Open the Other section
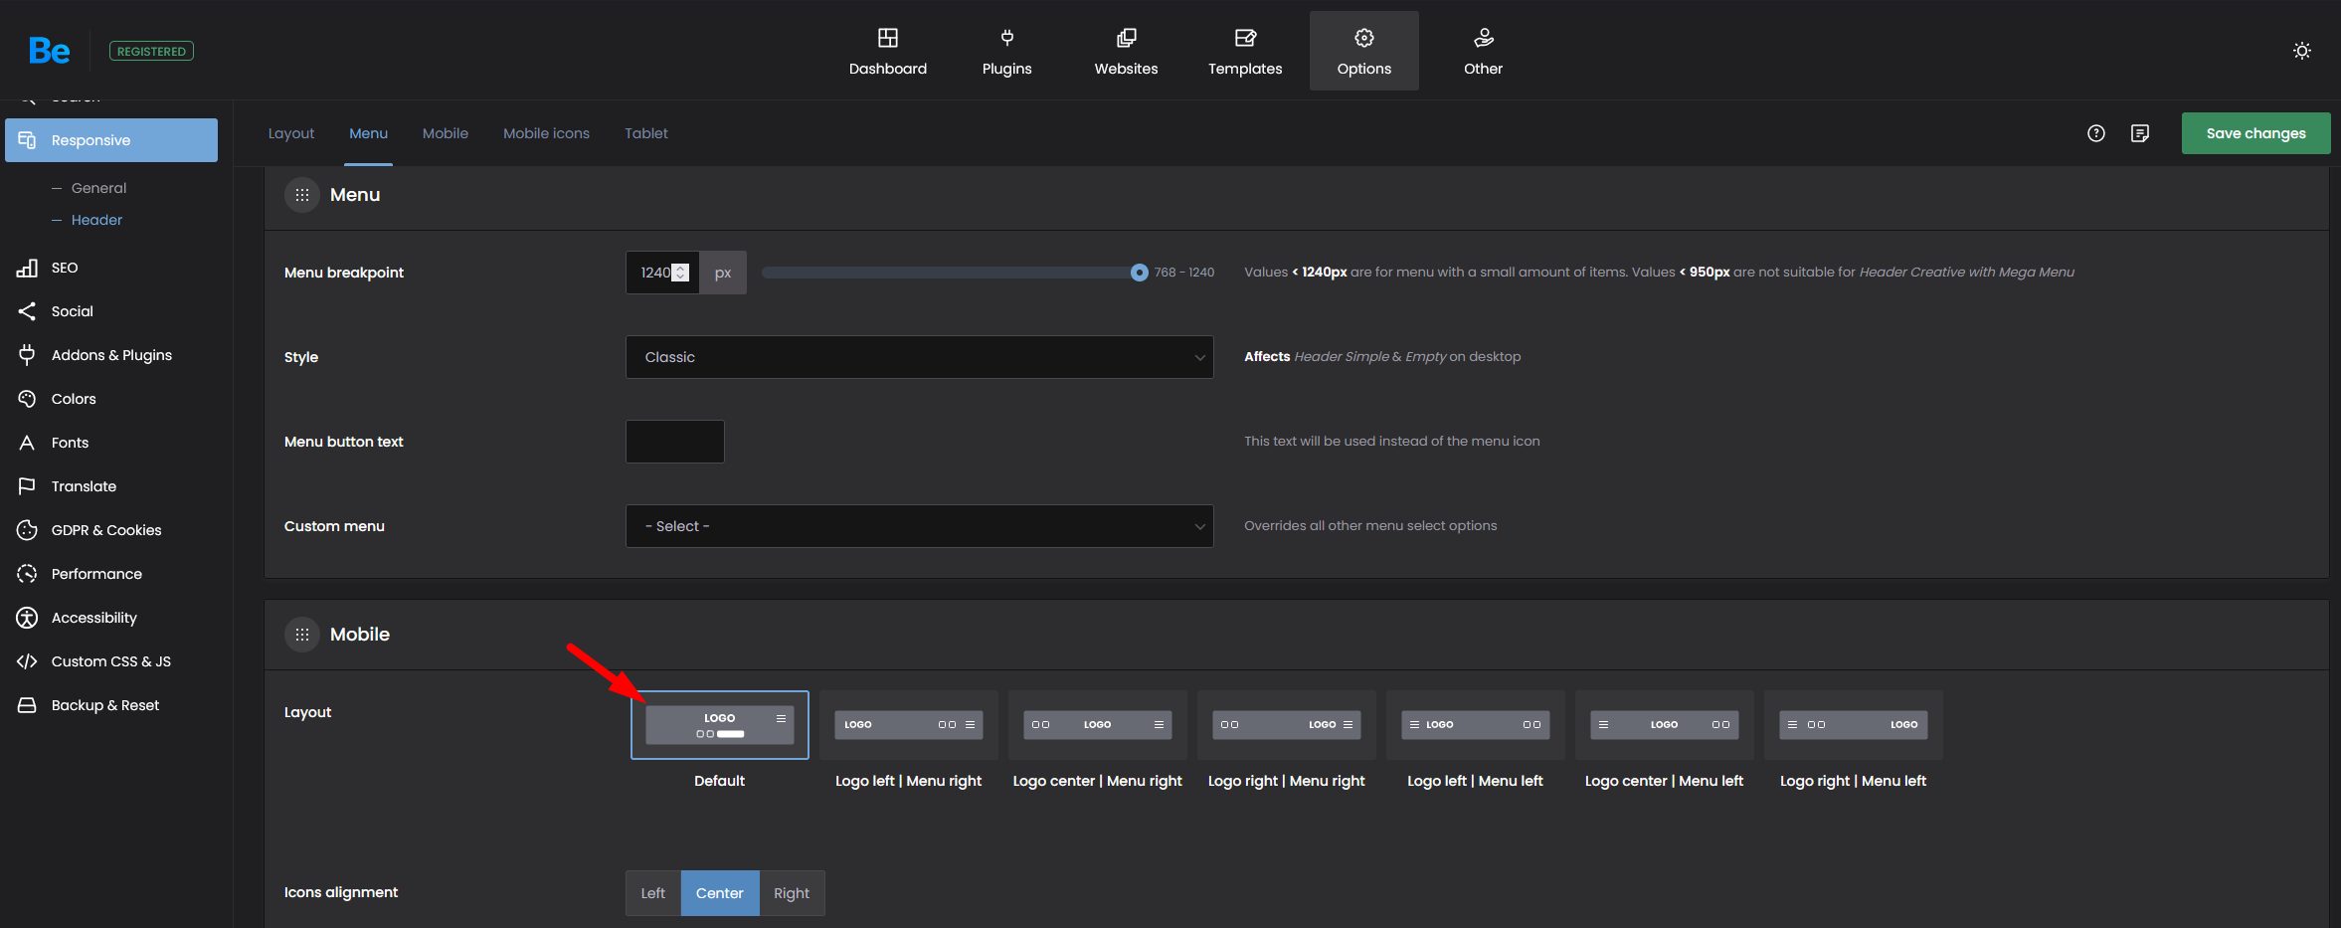This screenshot has height=928, width=2341. click(1483, 52)
